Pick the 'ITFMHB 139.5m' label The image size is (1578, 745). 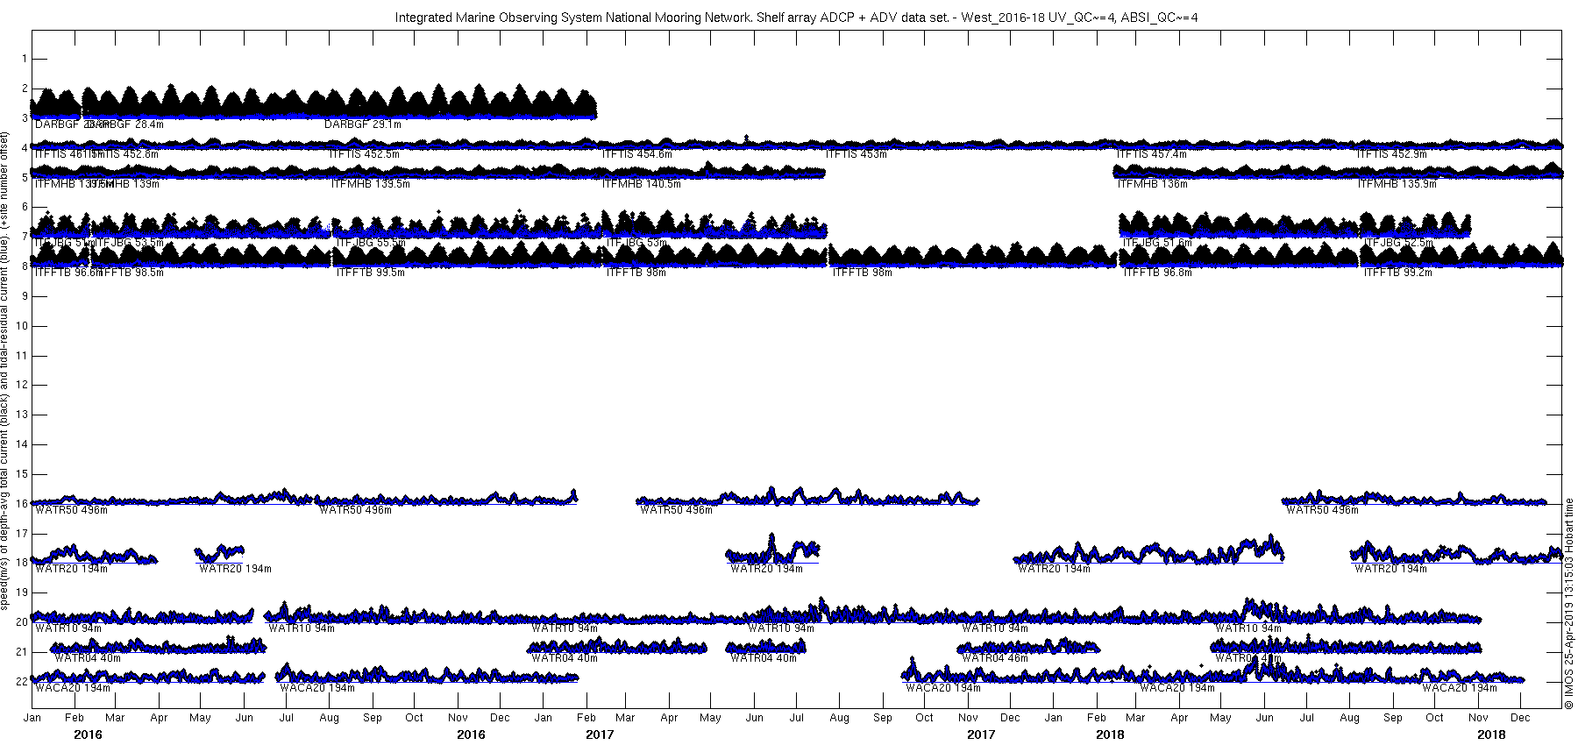(x=370, y=184)
